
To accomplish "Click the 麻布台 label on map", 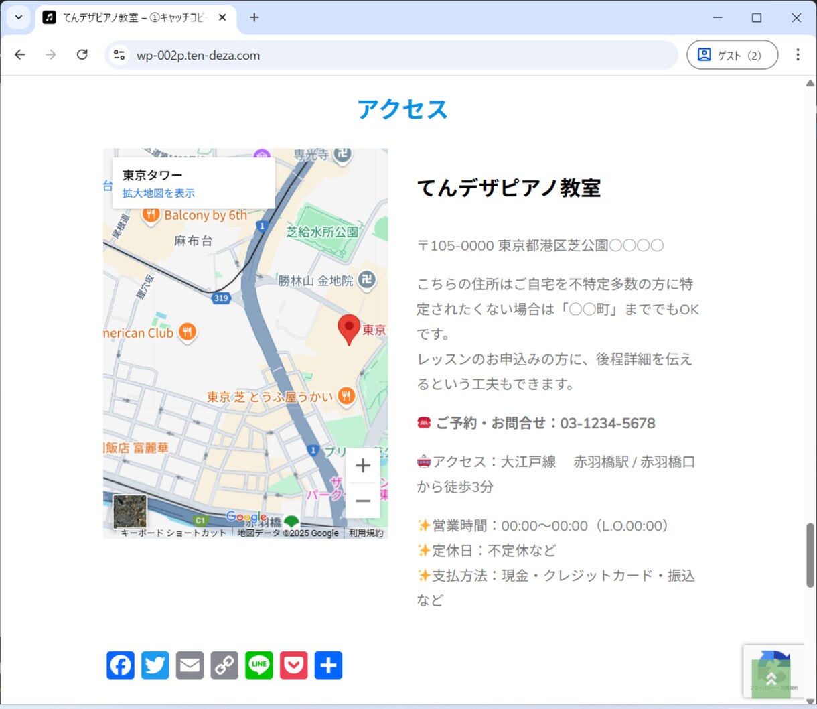I will (x=194, y=241).
